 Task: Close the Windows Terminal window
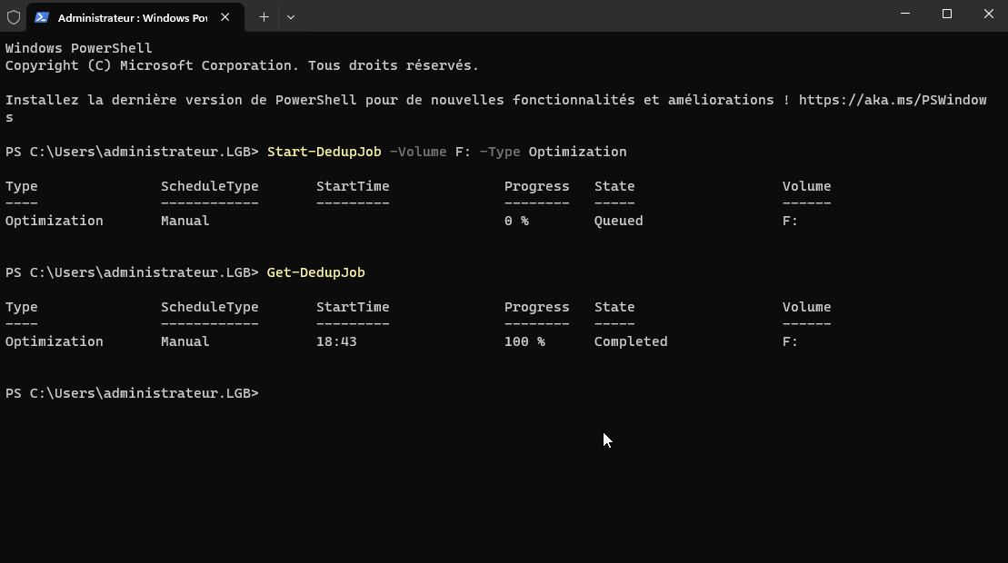coord(988,15)
